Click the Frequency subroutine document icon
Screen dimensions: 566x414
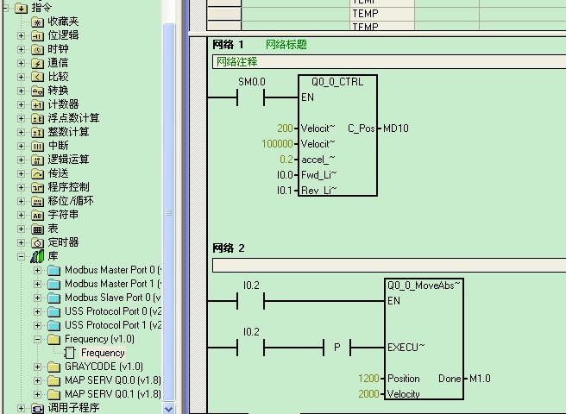[x=71, y=353]
